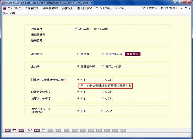Screen dimensions: 193x139
Task: Click the ESC 終了 key icon
Action: pos(8,130)
